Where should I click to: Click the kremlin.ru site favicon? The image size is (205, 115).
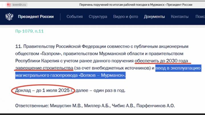click(x=9, y=5)
